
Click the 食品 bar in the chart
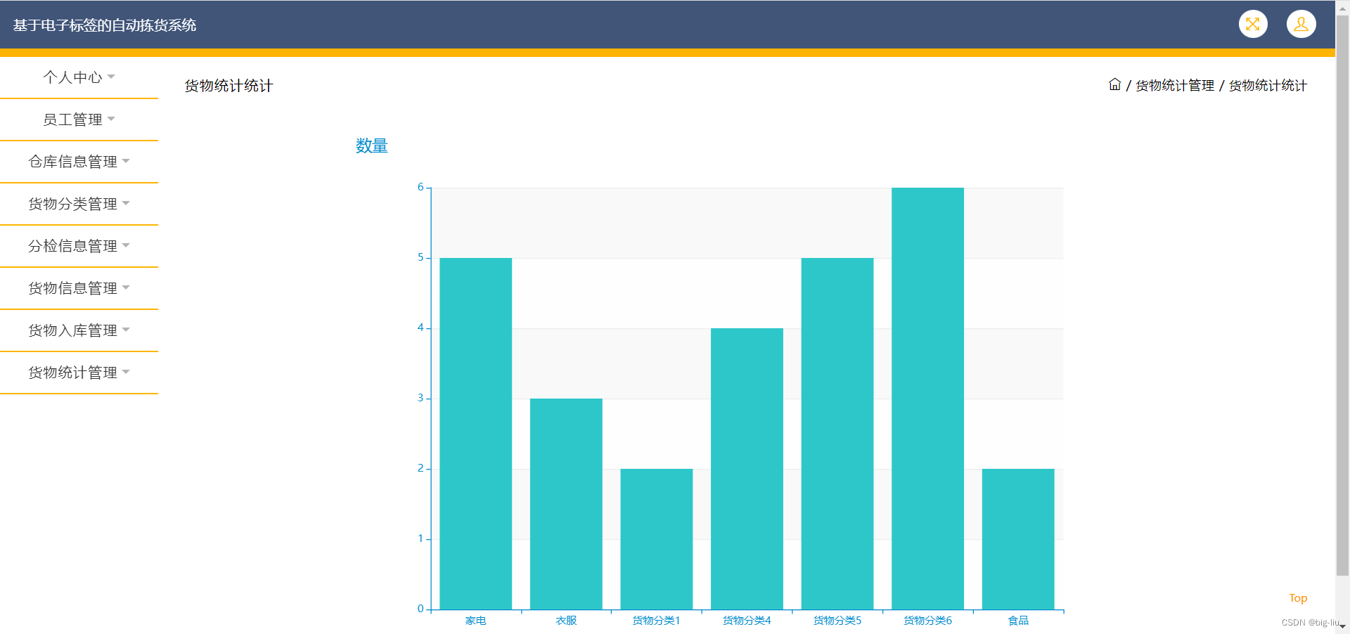click(1018, 539)
